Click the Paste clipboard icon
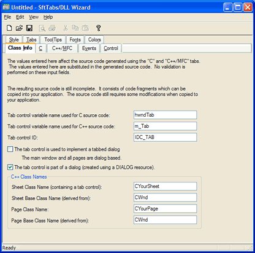 click(85, 28)
